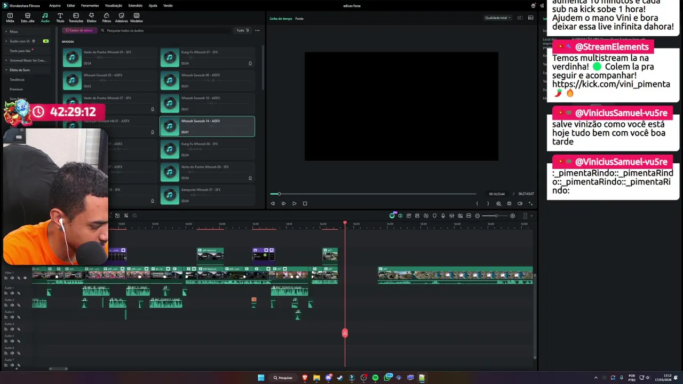Mute the Áudio 3 track
The height and width of the screenshot is (384, 683).
point(12,317)
